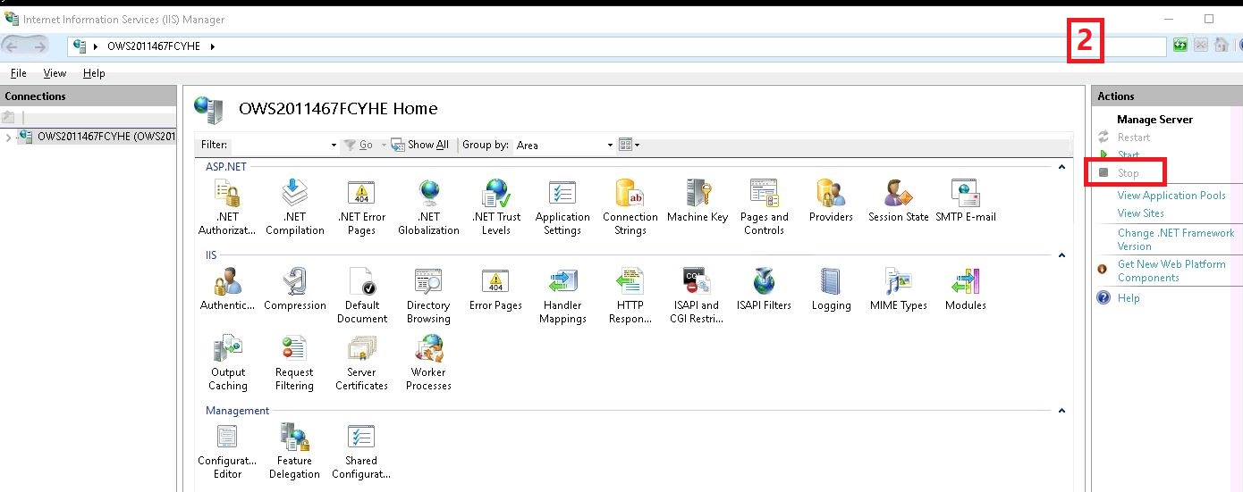Open the Machine Key feature
This screenshot has height=492, width=1243.
(697, 200)
